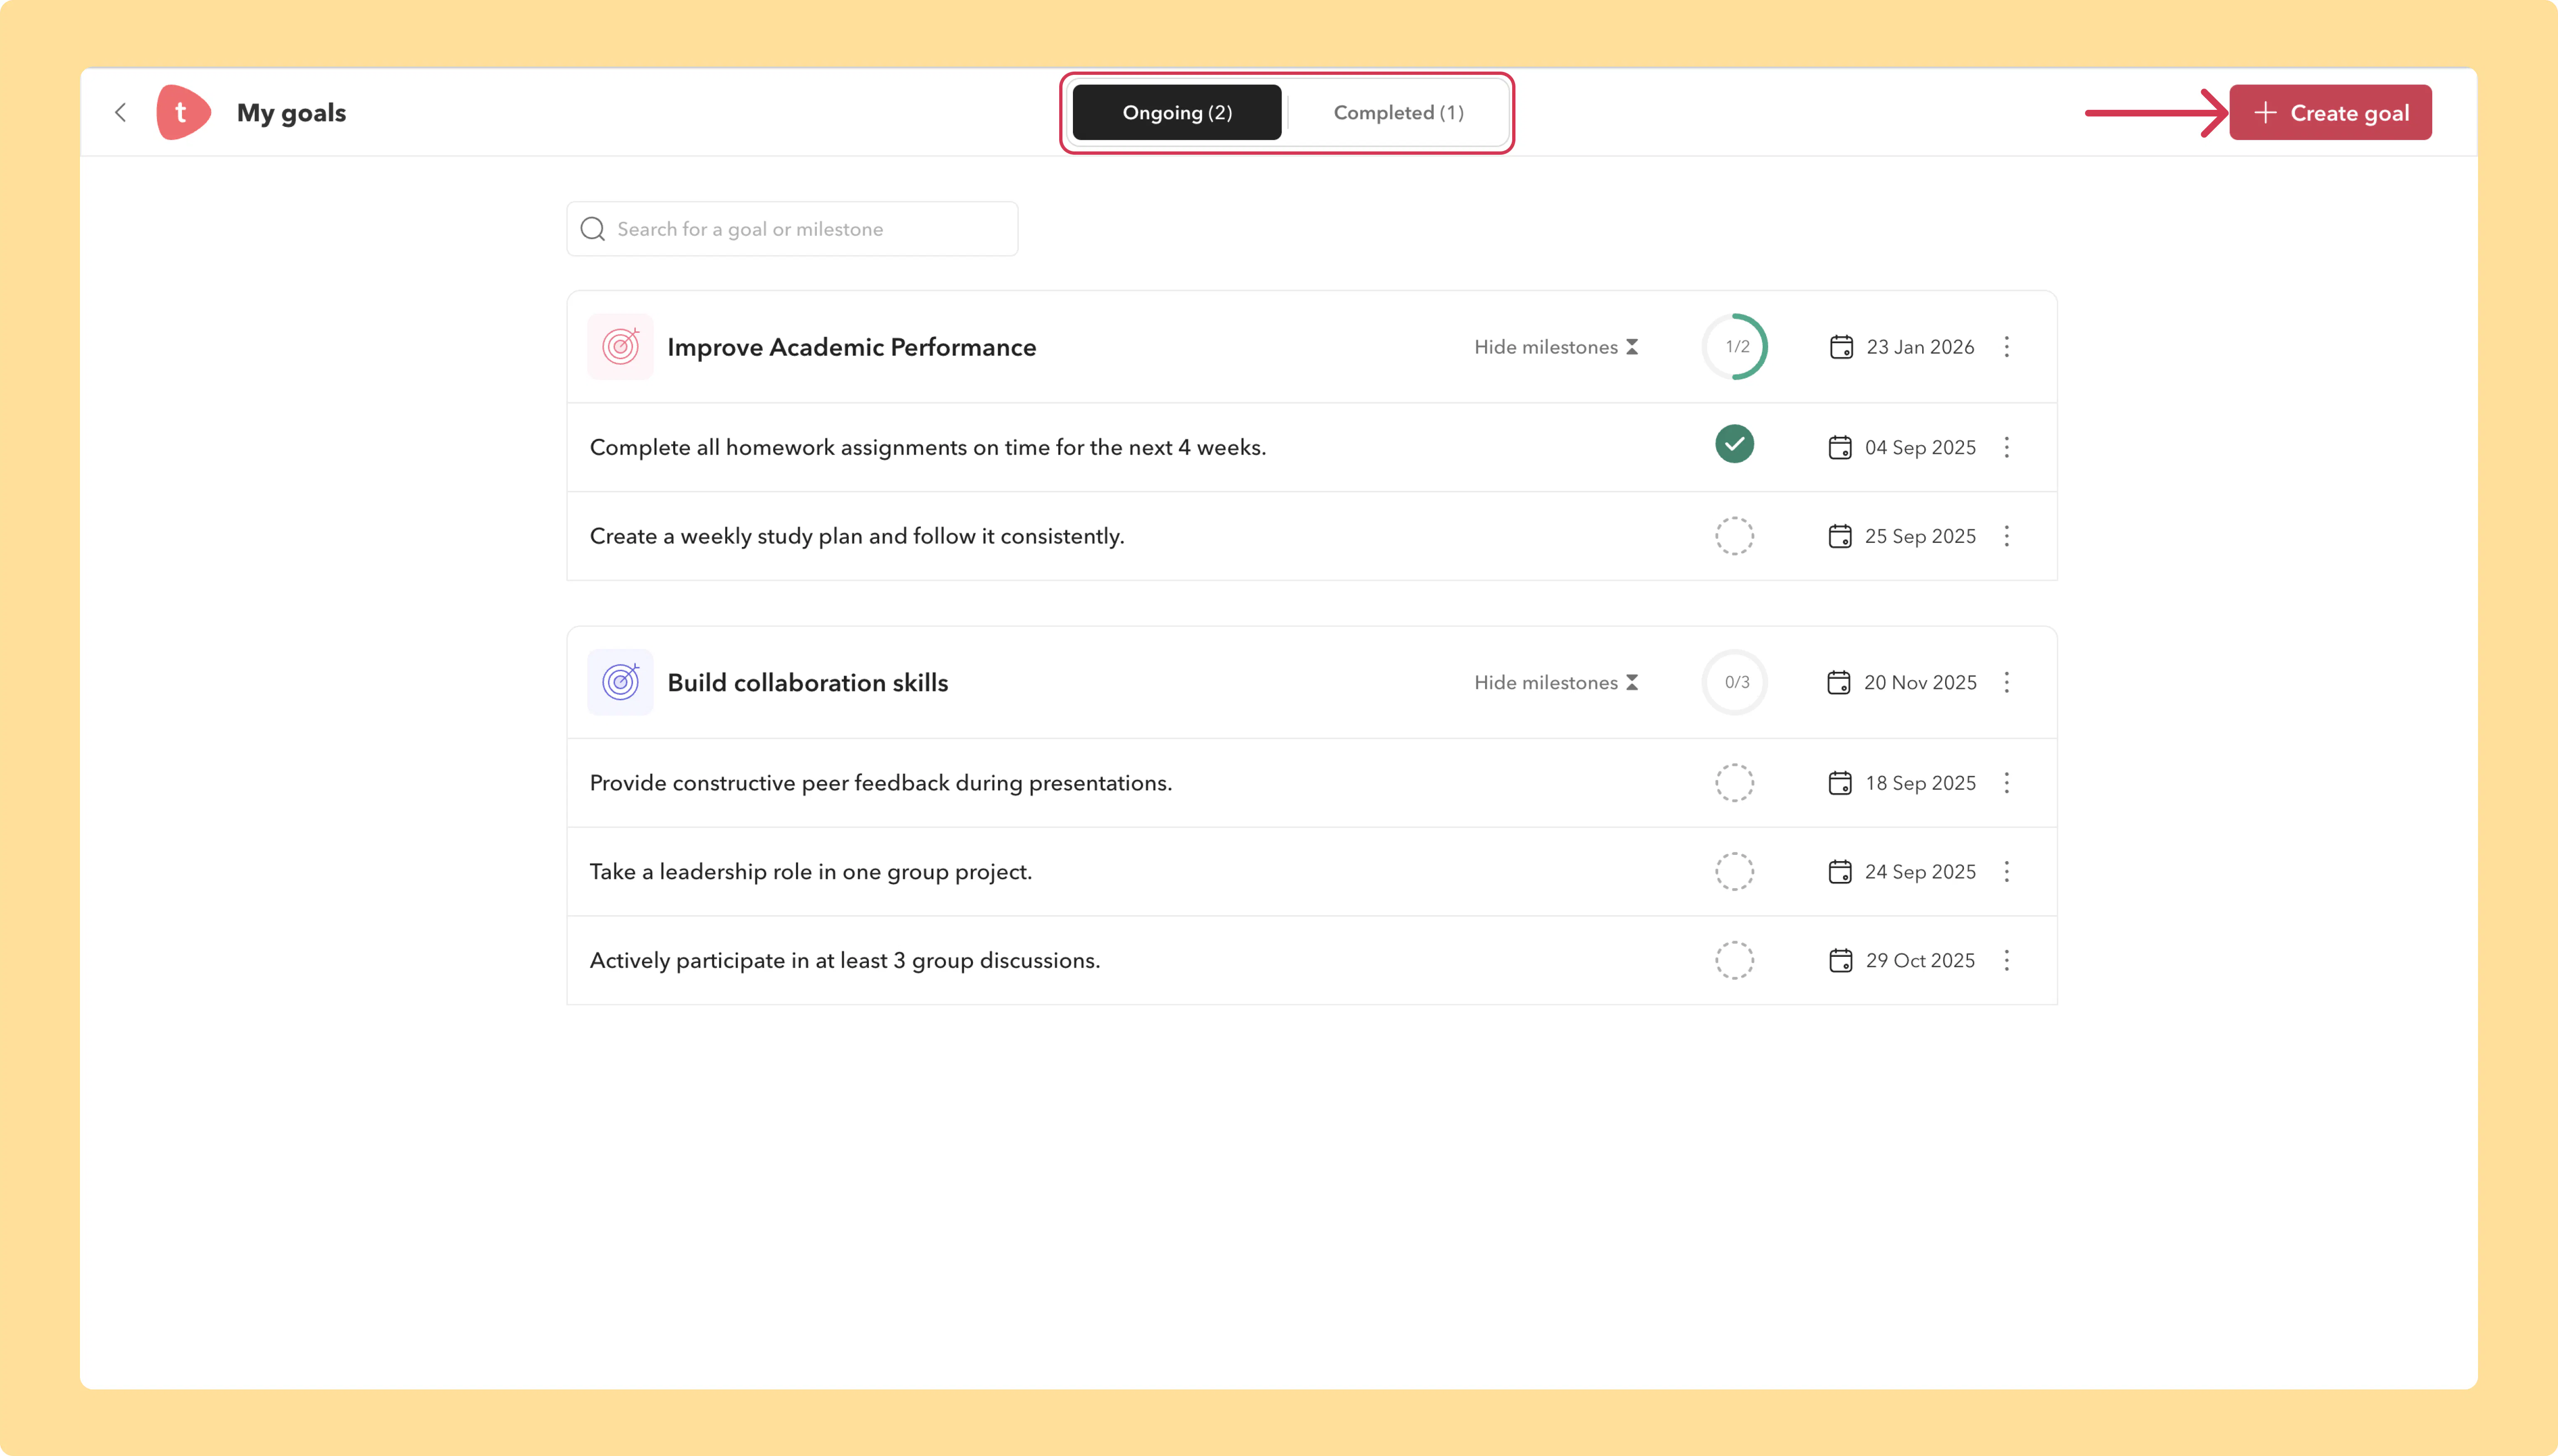This screenshot has width=2558, height=1456.
Task: Mark the group discussions milestone complete
Action: [1734, 960]
